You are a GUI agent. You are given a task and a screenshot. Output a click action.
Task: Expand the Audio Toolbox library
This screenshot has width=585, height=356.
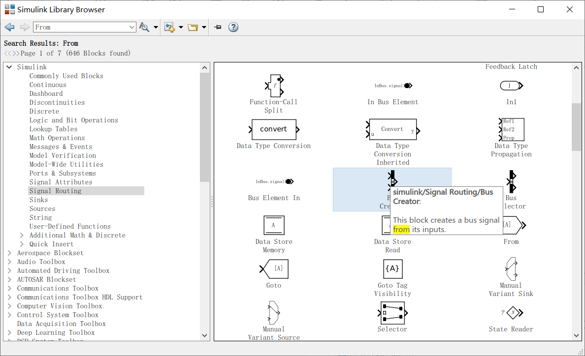tap(9, 262)
